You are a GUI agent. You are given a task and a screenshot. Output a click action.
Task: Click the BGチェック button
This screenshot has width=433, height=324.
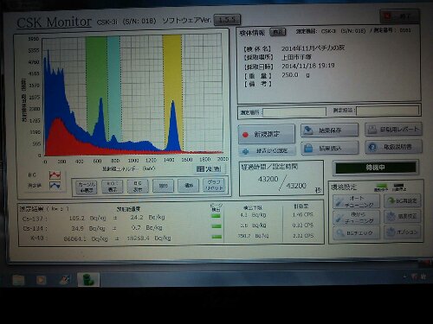coord(356,232)
